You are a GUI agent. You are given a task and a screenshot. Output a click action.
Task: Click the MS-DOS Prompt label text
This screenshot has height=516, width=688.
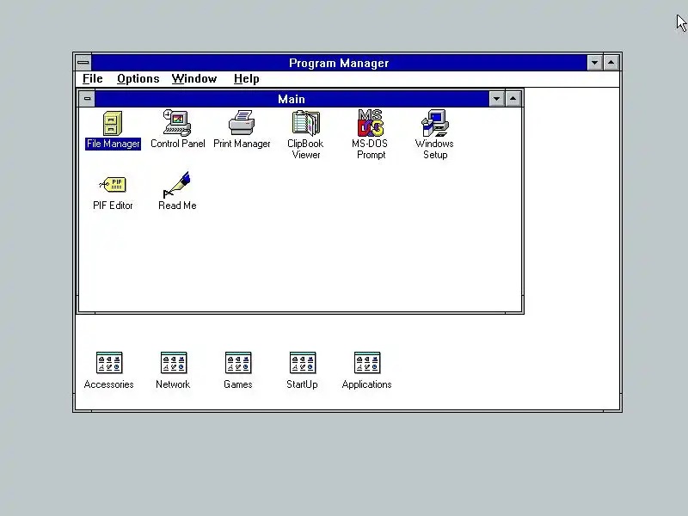tap(370, 149)
